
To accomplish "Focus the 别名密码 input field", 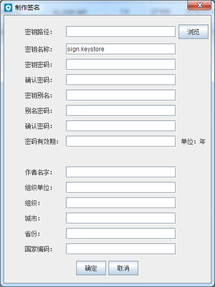I will tap(121, 110).
